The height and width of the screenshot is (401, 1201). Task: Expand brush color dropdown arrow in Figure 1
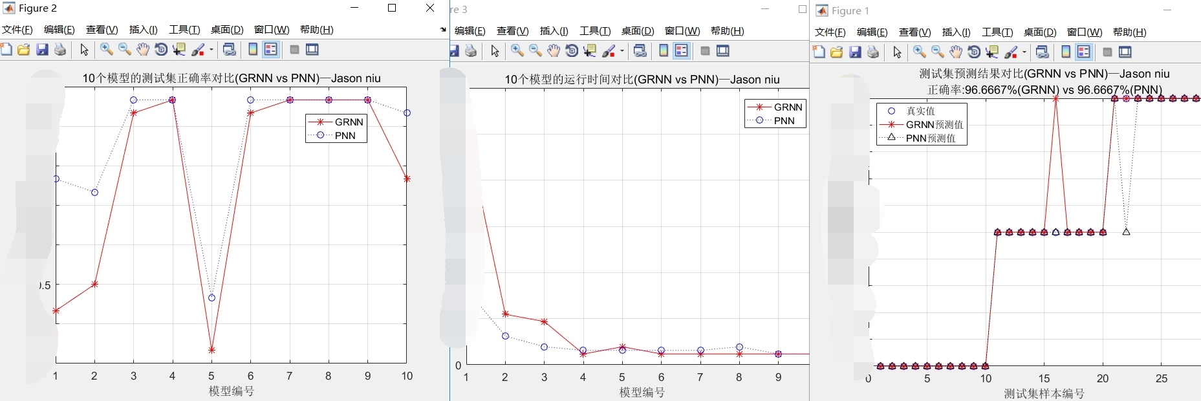[x=1024, y=52]
